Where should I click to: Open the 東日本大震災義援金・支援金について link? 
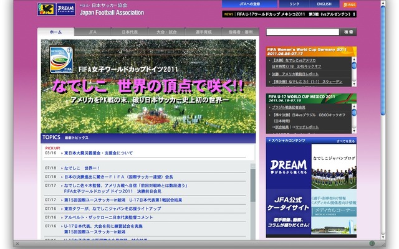pos(99,153)
